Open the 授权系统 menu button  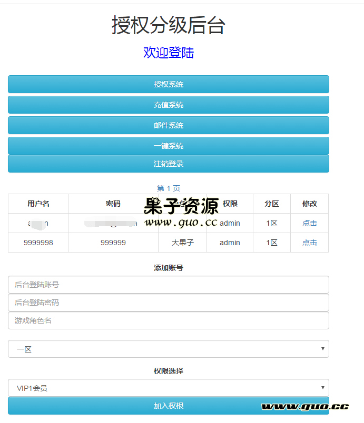click(169, 84)
